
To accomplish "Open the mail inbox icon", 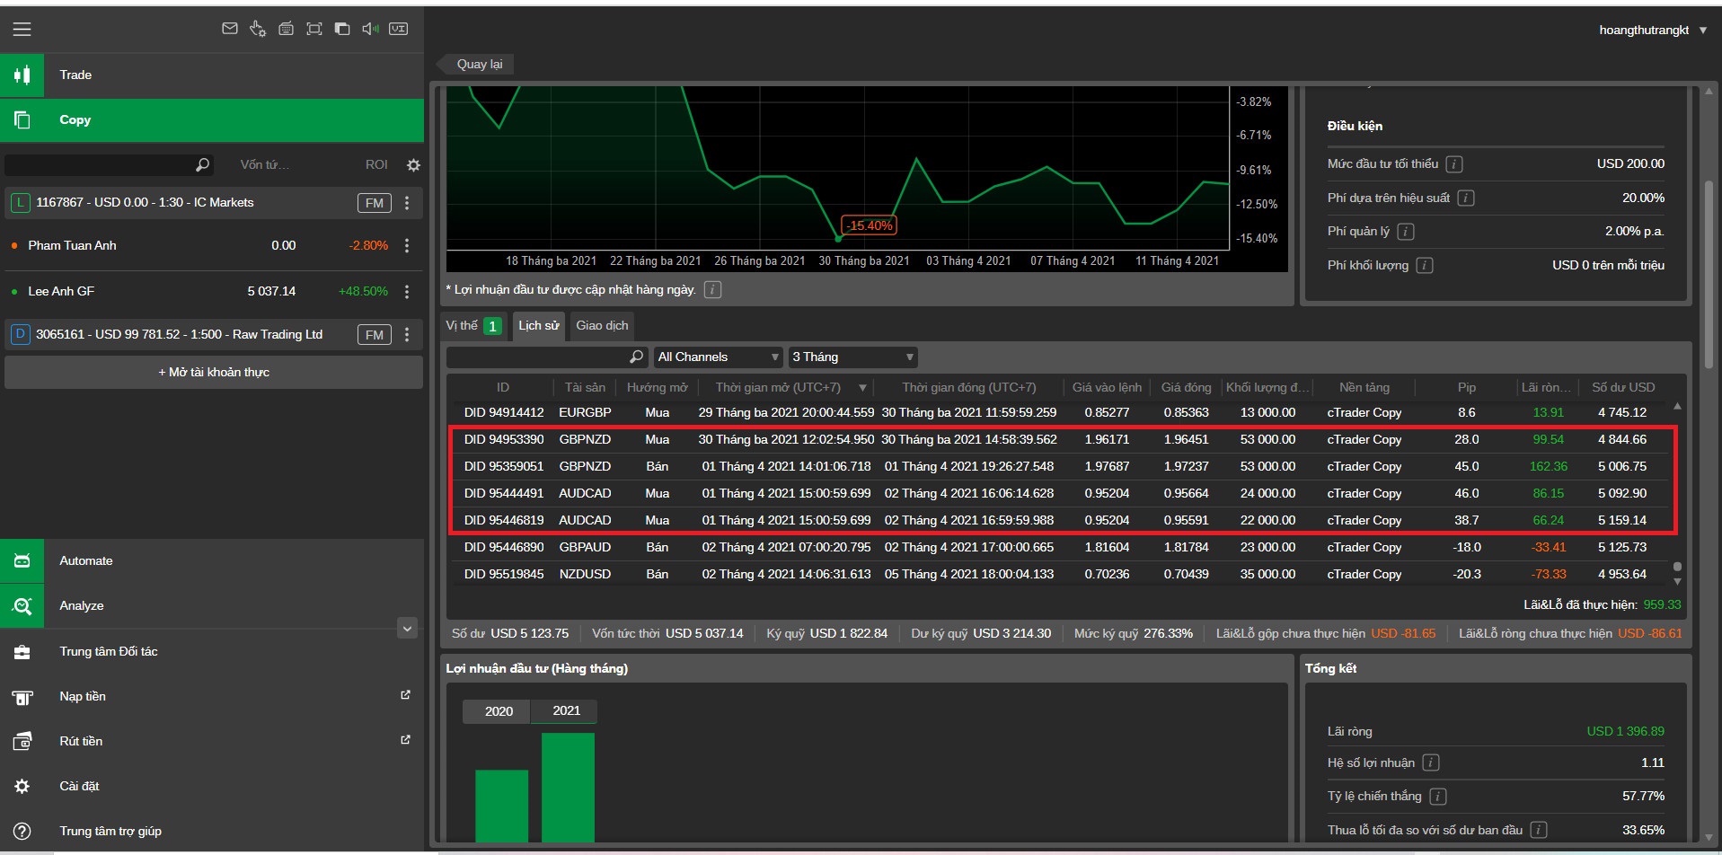I will point(230,29).
